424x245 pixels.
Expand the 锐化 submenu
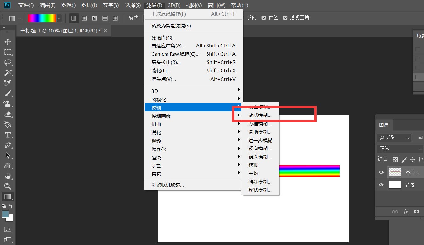(x=193, y=133)
